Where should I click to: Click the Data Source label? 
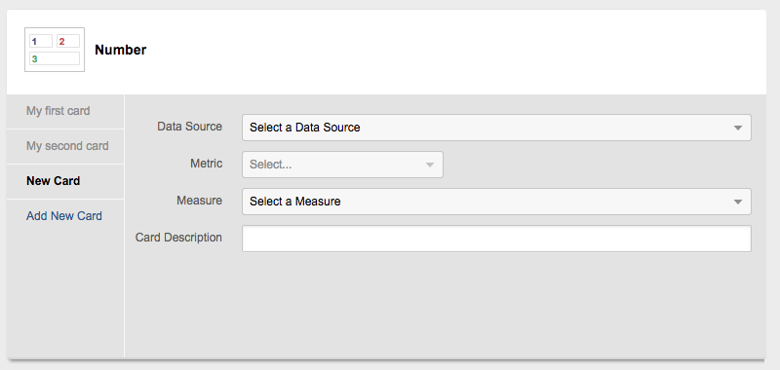coord(189,127)
